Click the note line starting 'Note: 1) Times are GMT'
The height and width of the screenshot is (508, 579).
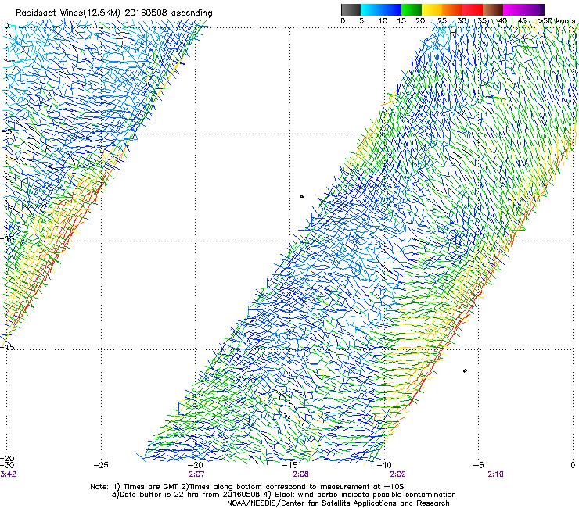[247, 487]
